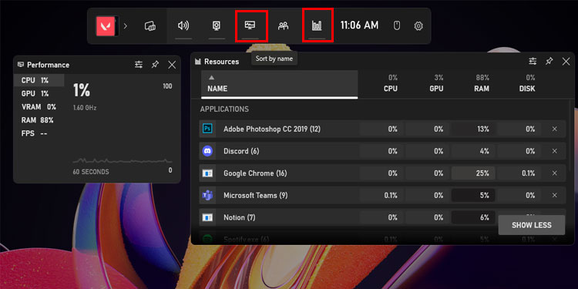Open Game Bar settings gear
Screen dimensions: 578x289
[418, 25]
